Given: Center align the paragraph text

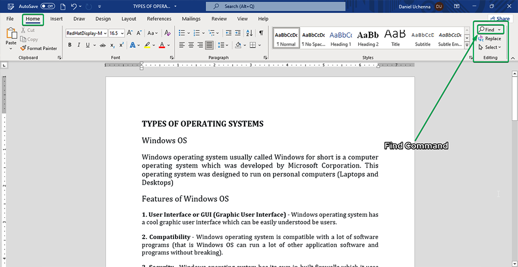Looking at the screenshot, I should tap(191, 45).
